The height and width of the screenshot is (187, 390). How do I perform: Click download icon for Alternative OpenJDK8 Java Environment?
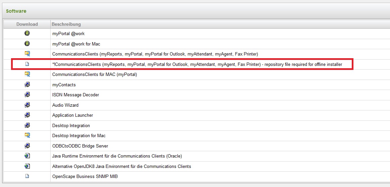pyautogui.click(x=27, y=166)
